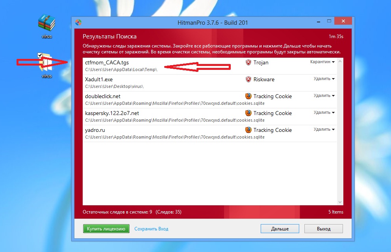
Task: Open the Карантин dropdown for ctfmom_CACA.tgs
Action: coord(322,62)
